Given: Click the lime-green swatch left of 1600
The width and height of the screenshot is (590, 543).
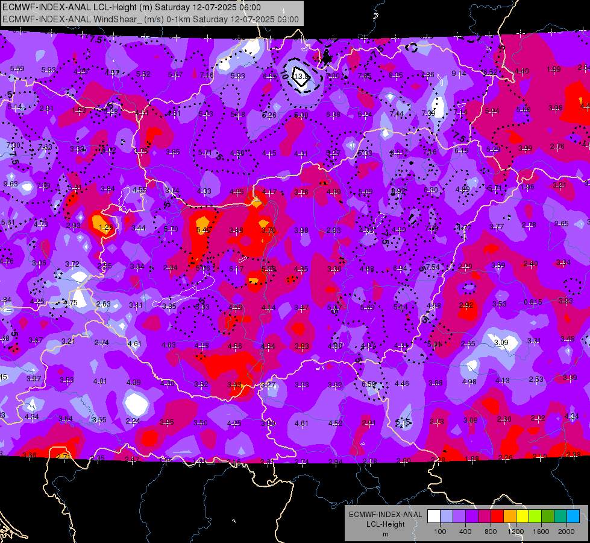Looking at the screenshot, I should [x=535, y=516].
